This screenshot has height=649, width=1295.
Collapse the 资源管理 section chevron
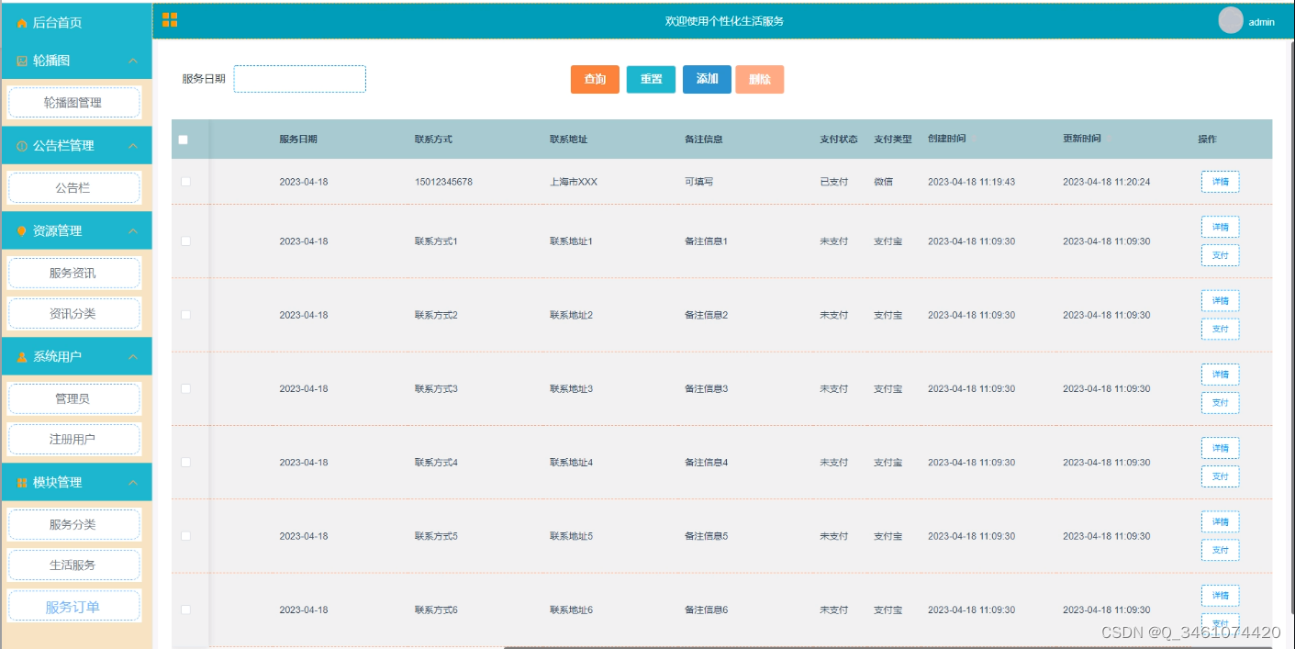point(133,231)
